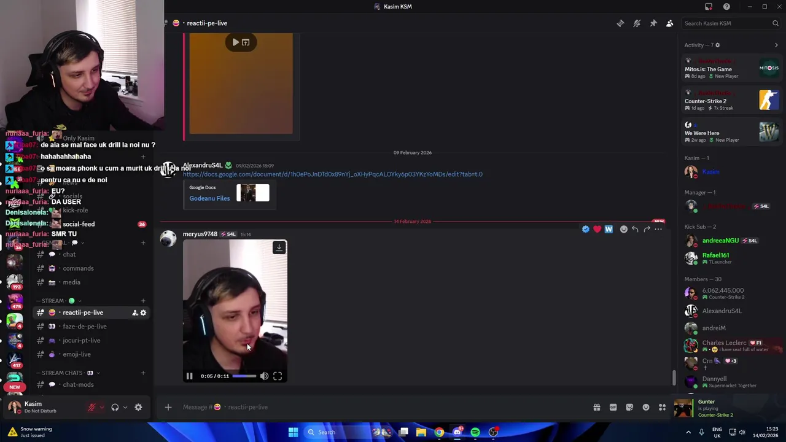Open the emoji picker in message bar
The width and height of the screenshot is (786, 442).
pyautogui.click(x=646, y=407)
